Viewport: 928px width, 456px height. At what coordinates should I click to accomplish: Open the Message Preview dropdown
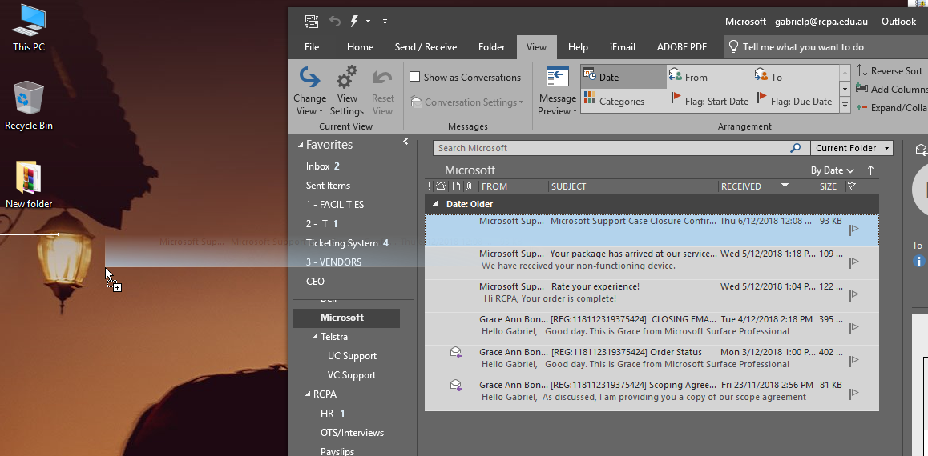coord(558,91)
